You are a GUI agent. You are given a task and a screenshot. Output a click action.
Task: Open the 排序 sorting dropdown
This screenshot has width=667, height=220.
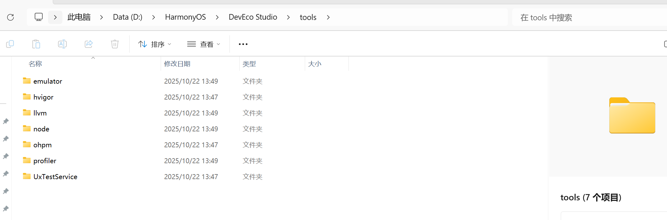154,44
